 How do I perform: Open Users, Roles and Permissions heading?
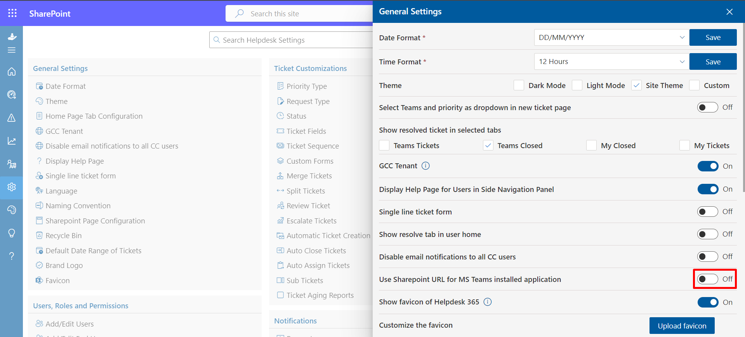click(80, 306)
